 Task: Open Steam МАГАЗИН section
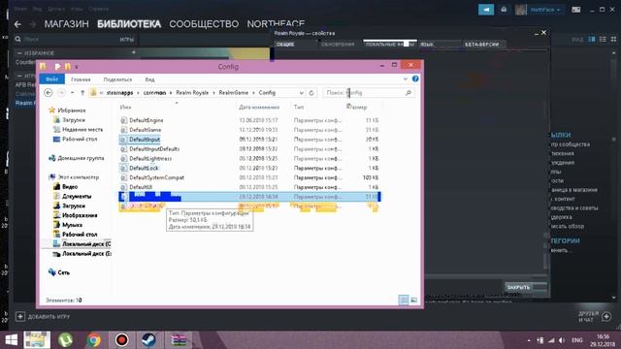click(67, 24)
